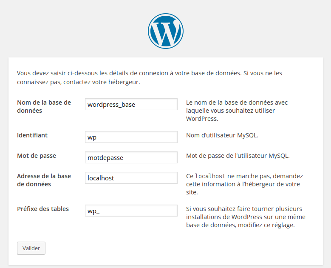Click the Préfixe des tables input field
Screen dimensions: 331x268
pyautogui.click(x=131, y=211)
